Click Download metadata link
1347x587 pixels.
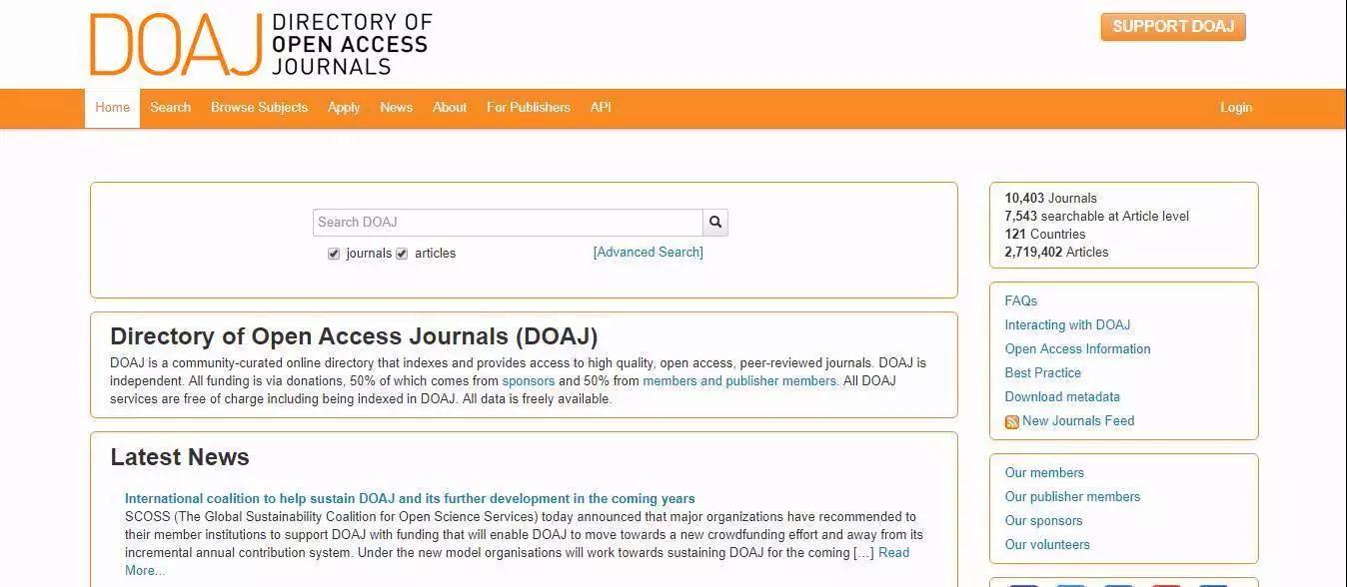tap(1062, 396)
